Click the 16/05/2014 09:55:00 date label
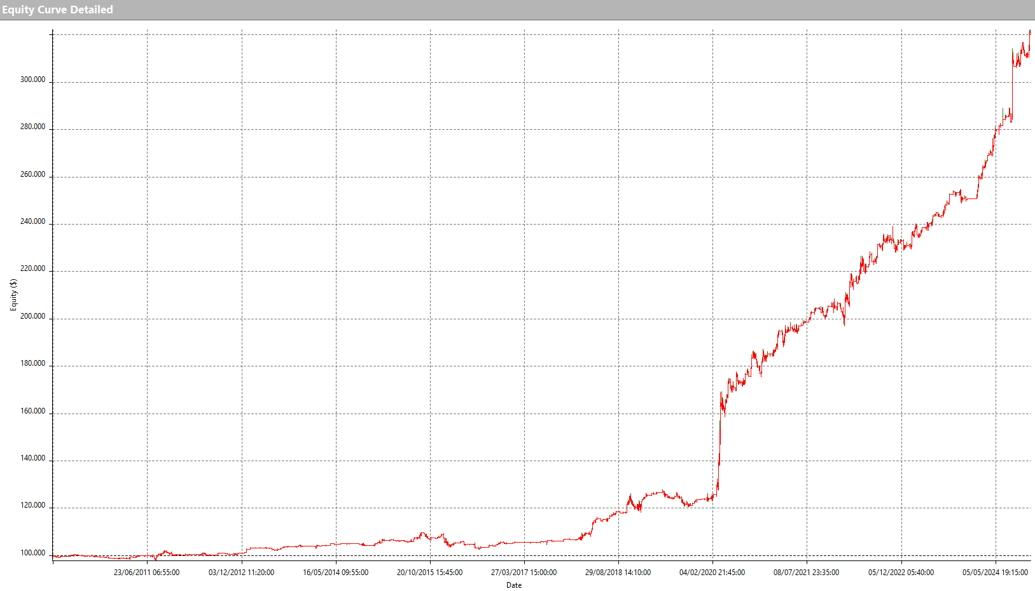 [x=335, y=573]
